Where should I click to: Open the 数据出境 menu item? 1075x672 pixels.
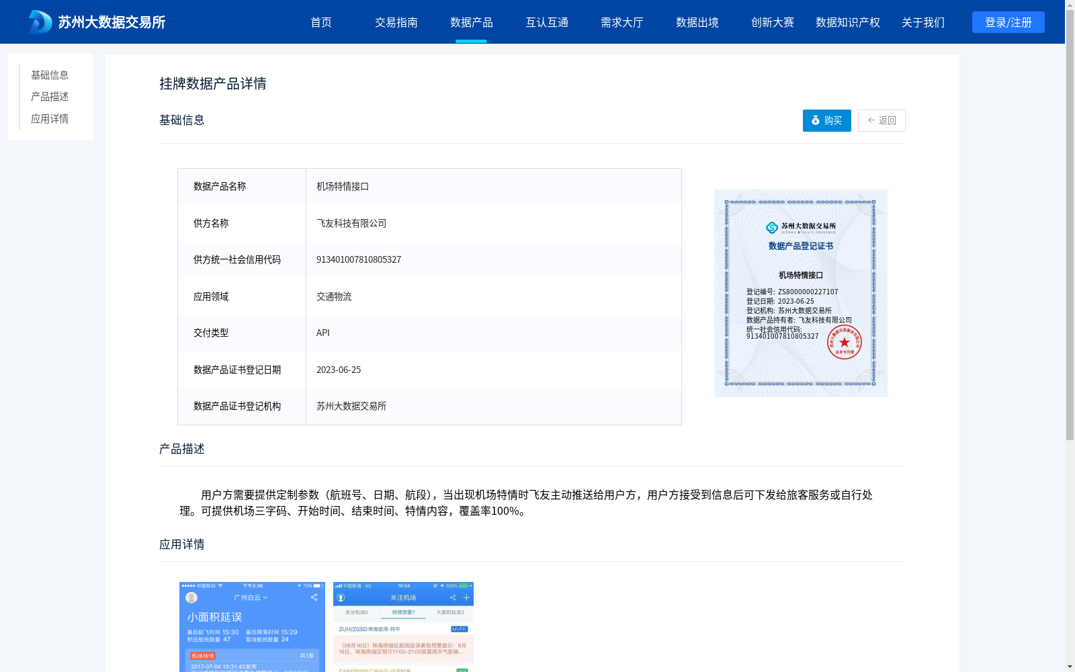(697, 22)
